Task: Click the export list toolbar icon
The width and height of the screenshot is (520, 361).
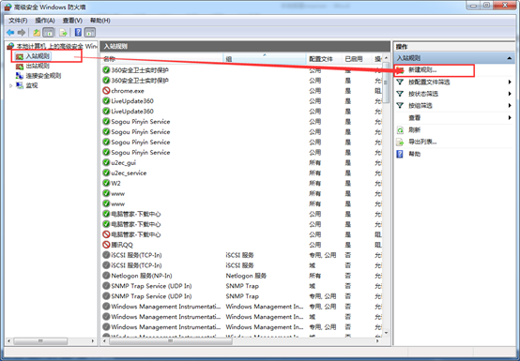Action: tap(63, 33)
